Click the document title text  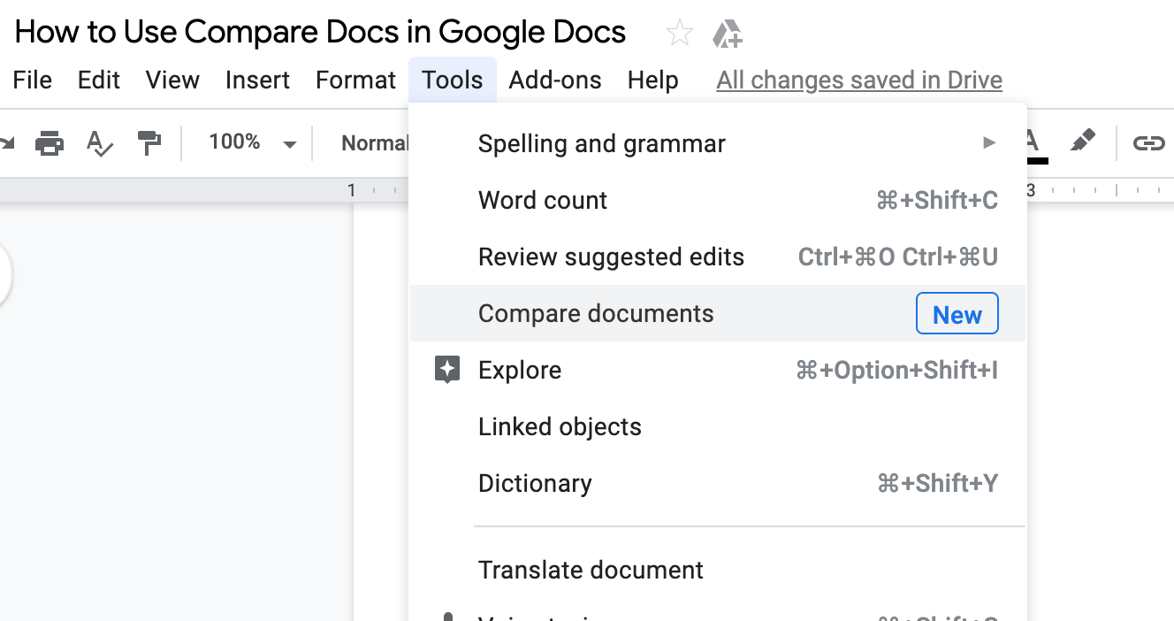[320, 33]
